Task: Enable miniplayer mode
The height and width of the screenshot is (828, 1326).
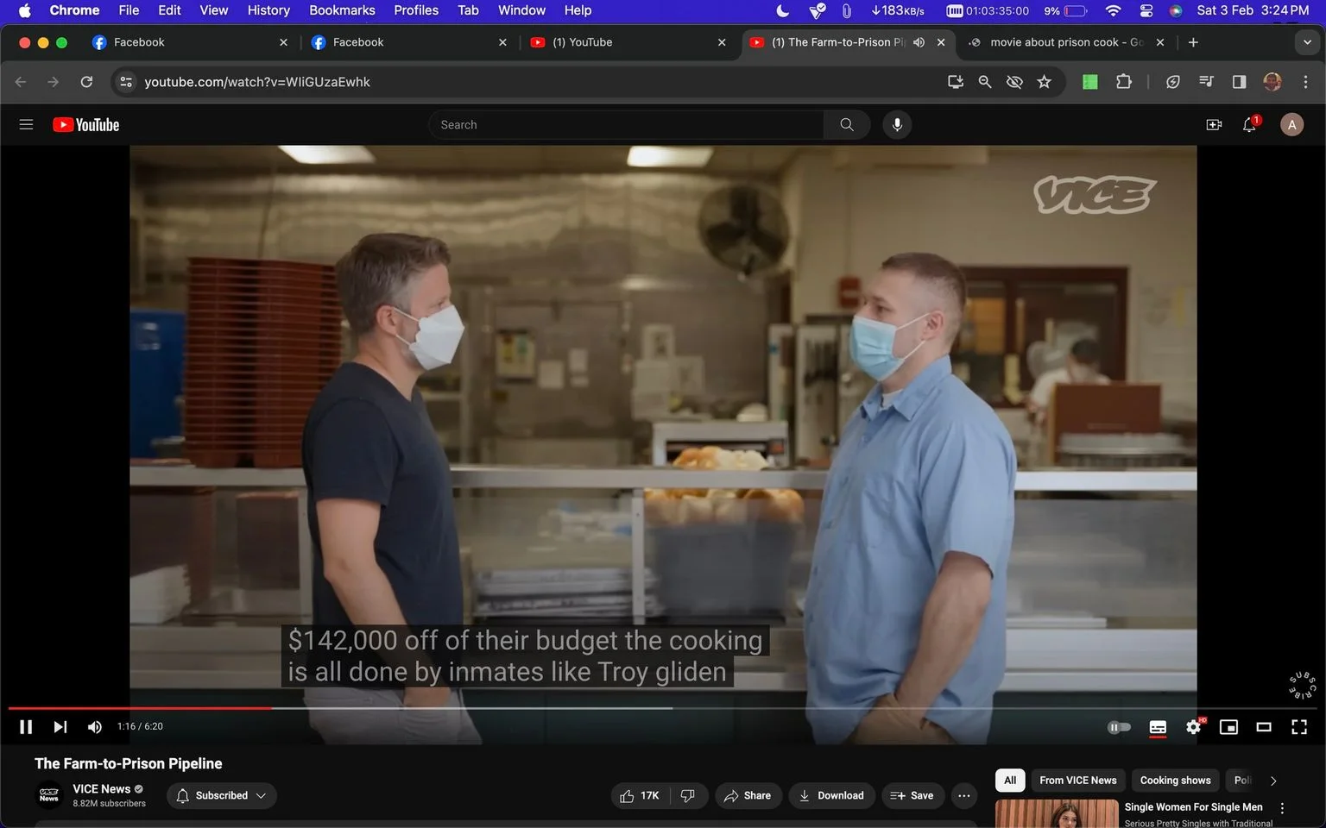Action: pyautogui.click(x=1228, y=727)
